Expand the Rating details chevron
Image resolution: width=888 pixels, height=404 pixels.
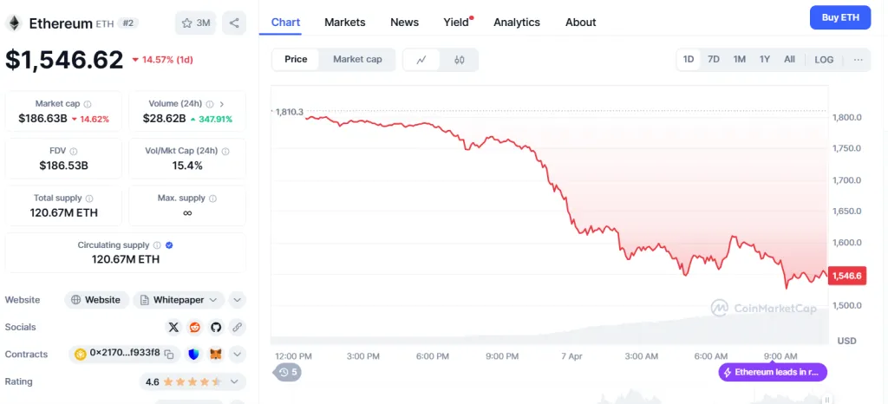[234, 381]
